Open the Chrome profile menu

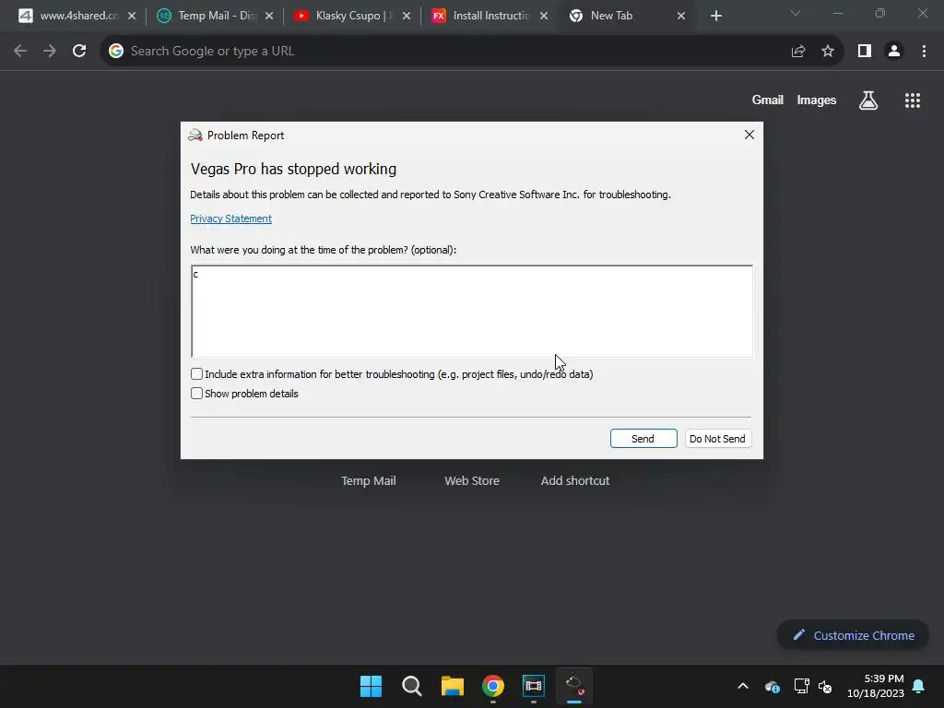click(x=894, y=52)
